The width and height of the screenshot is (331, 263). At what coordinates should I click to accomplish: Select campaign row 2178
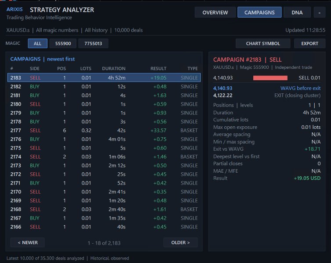pos(104,121)
